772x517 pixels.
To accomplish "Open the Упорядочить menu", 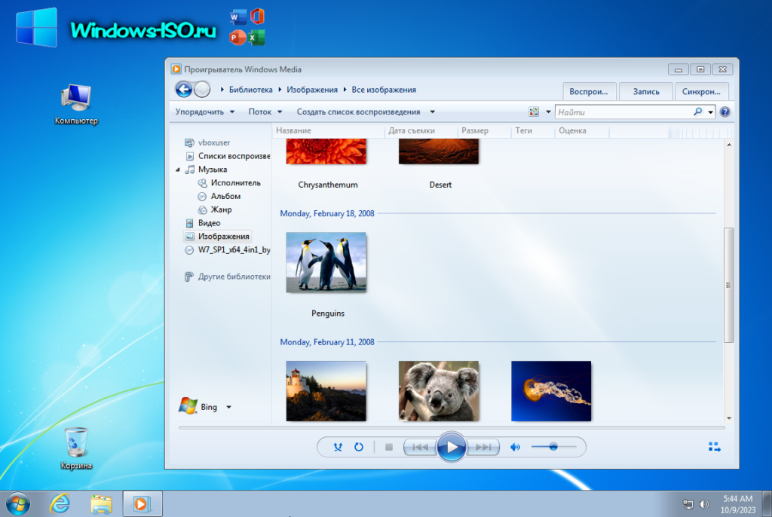I will (x=205, y=112).
